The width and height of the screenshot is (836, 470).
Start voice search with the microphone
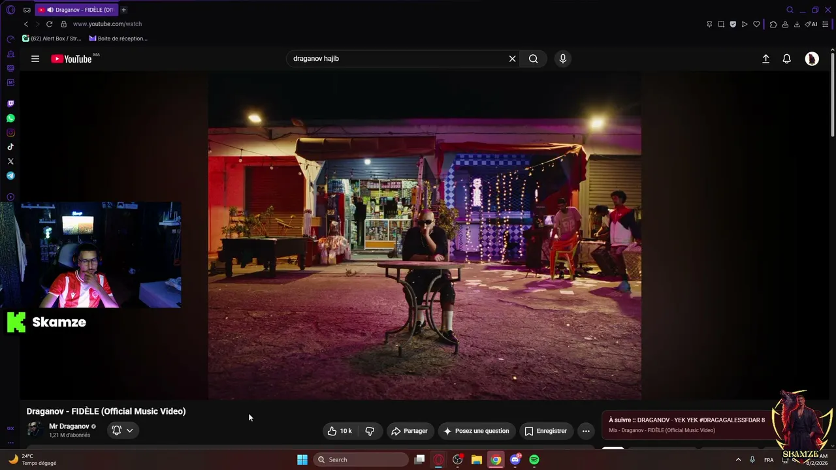tap(563, 59)
